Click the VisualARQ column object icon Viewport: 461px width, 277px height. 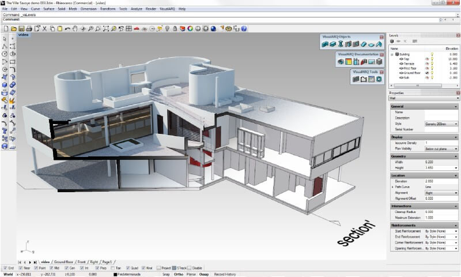pos(341,44)
